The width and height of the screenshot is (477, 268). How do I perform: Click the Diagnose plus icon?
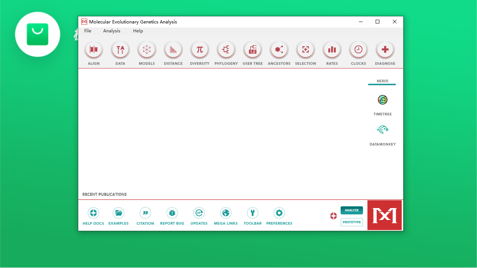pyautogui.click(x=385, y=50)
